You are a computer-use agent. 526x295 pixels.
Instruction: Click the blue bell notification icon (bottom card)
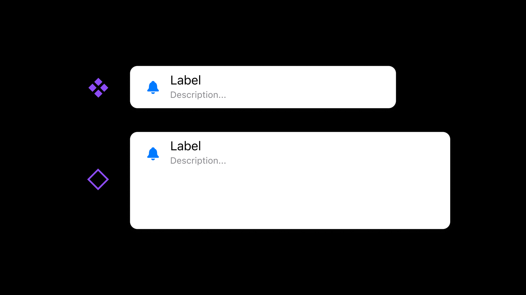[153, 152]
